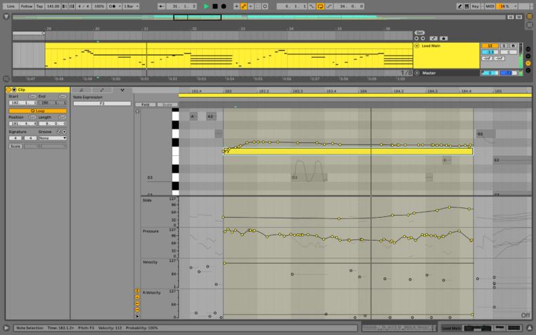Toggle the clip Loop switch

[x=37, y=111]
